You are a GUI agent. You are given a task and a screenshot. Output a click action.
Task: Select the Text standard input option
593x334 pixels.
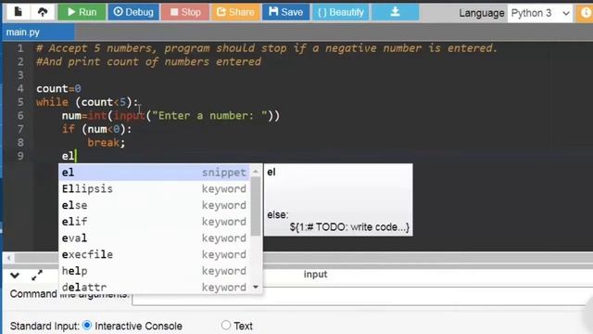tap(226, 326)
